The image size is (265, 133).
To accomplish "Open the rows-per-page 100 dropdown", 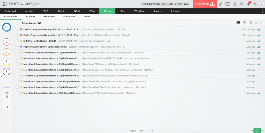I will pyautogui.click(x=152, y=131).
